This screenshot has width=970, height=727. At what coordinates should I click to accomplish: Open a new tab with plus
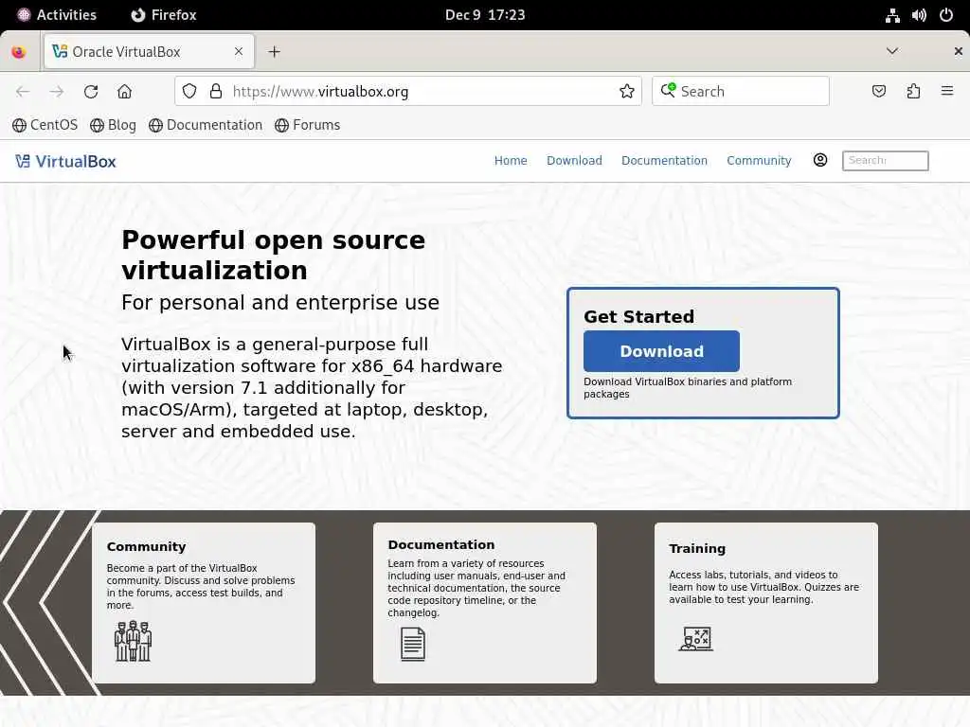pyautogui.click(x=274, y=52)
